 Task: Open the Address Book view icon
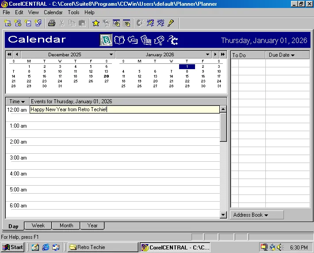(119, 40)
